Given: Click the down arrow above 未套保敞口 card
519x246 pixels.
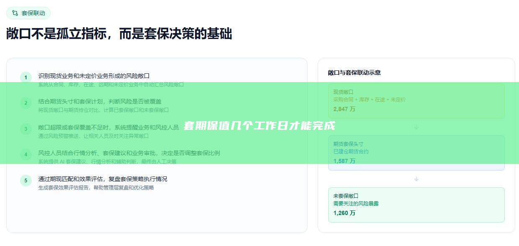Looking at the screenshot, I should click(416, 179).
